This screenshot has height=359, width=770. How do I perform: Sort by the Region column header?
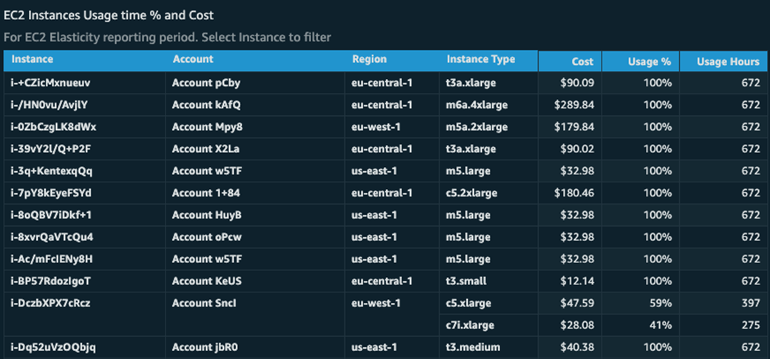(369, 60)
